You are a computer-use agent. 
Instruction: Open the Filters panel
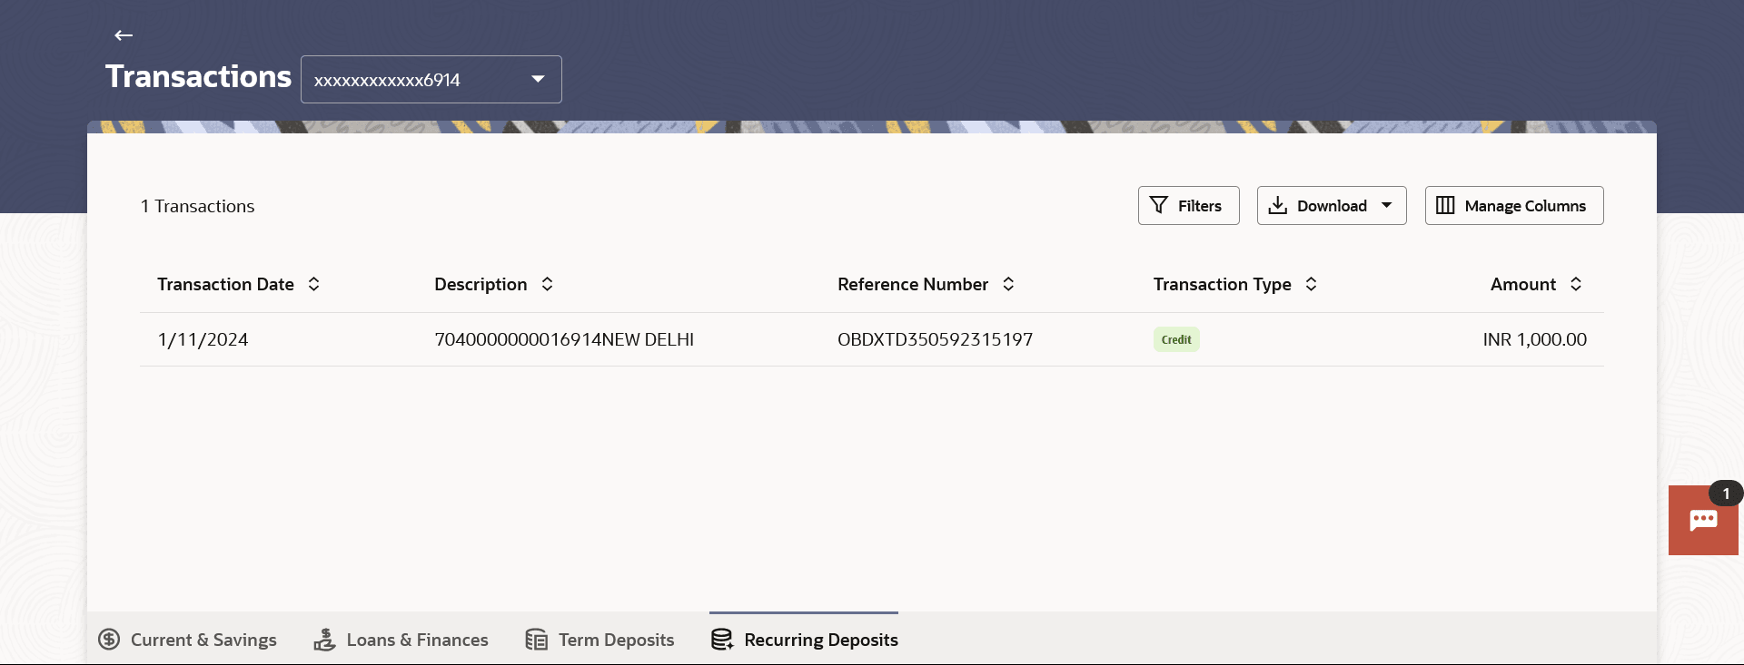coord(1188,206)
